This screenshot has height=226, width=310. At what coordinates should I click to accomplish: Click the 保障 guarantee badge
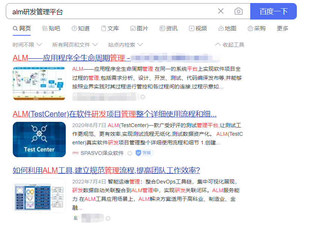pos(144,153)
